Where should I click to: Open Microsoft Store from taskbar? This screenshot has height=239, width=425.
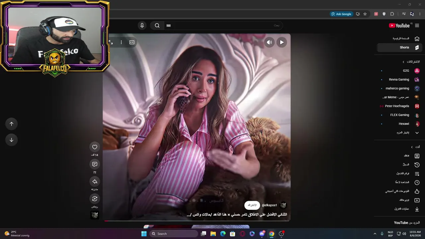click(233, 234)
